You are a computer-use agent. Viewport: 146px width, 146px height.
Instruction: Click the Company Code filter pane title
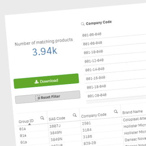tap(99, 23)
